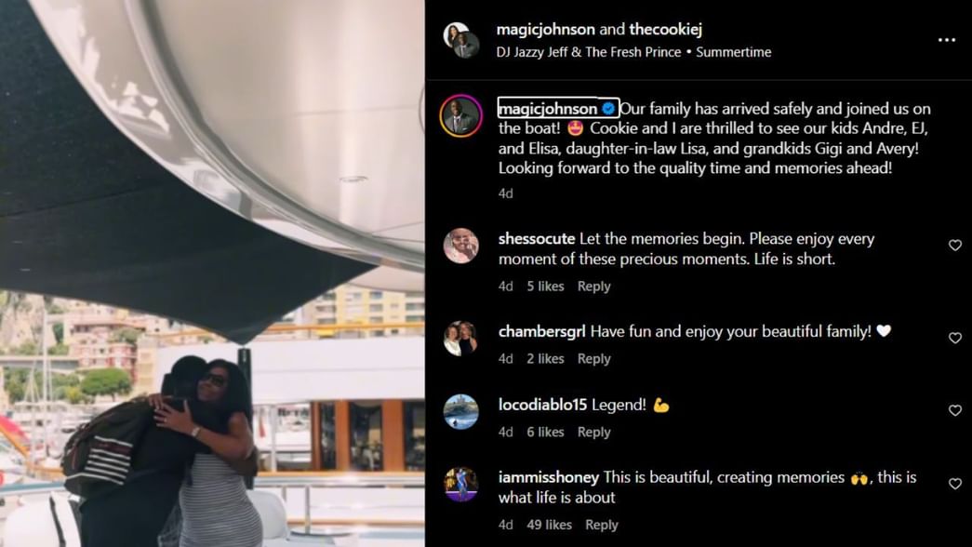Reply to the iammisshoney comment
The image size is (972, 547).
tap(601, 525)
